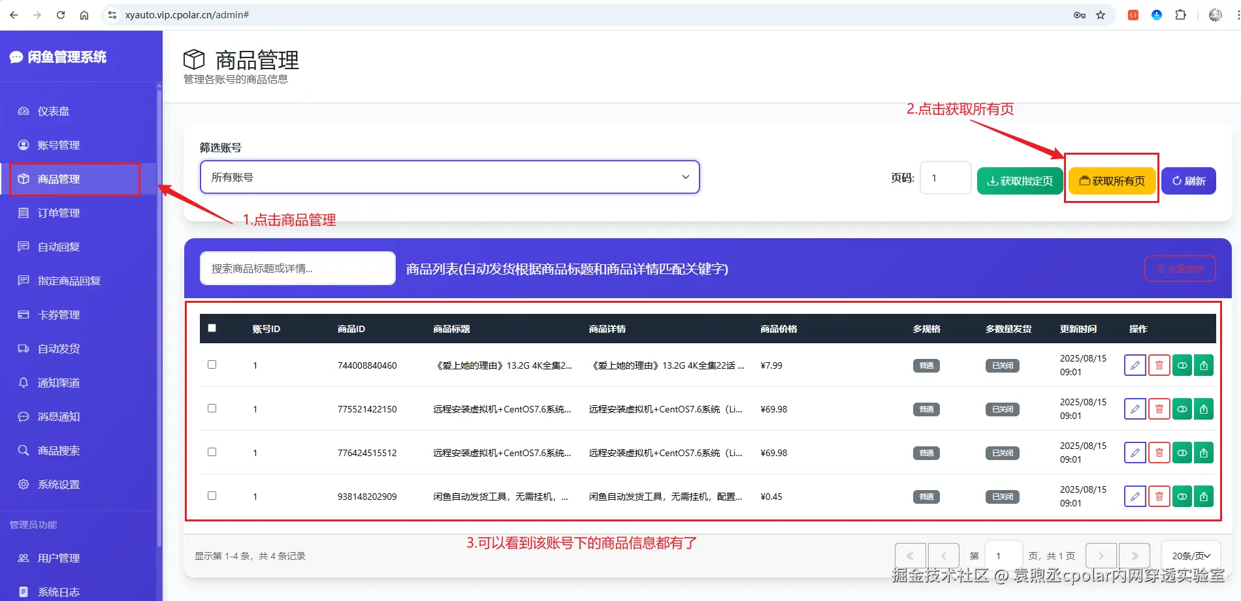Image resolution: width=1241 pixels, height=601 pixels.
Task: Open 指定商品回复 in sidebar
Action: point(78,281)
